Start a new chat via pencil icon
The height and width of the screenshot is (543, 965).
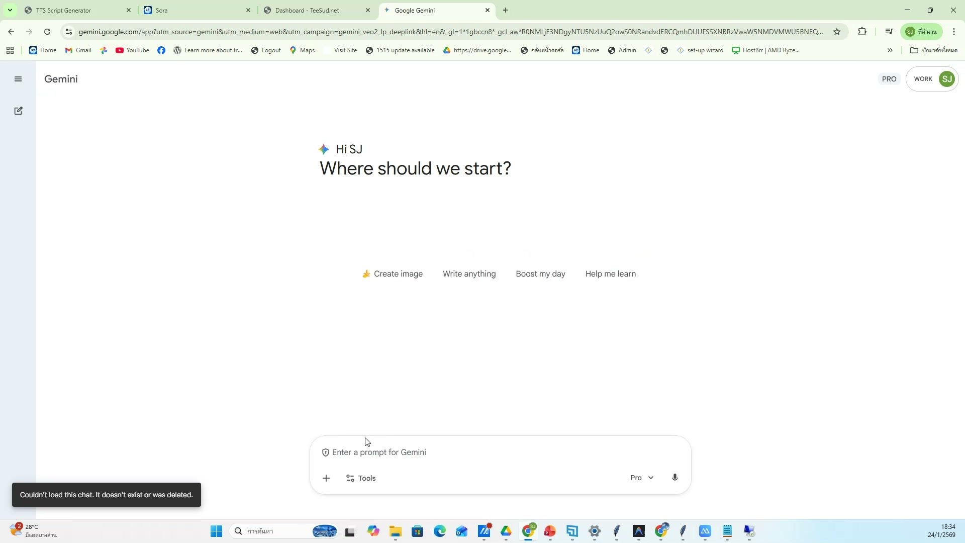(x=18, y=111)
